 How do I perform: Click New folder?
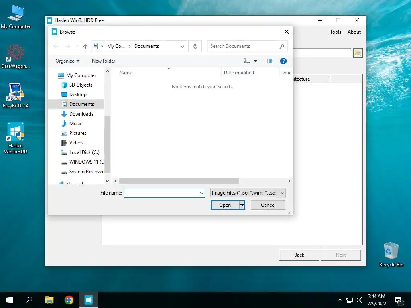tap(104, 61)
